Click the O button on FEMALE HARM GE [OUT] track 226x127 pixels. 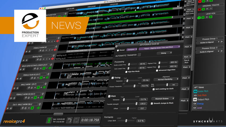coord(29,98)
